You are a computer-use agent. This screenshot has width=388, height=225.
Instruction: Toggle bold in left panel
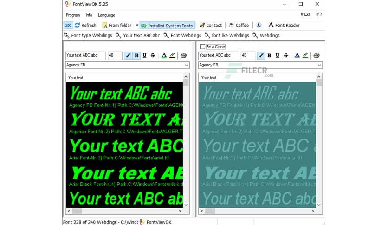click(x=136, y=55)
